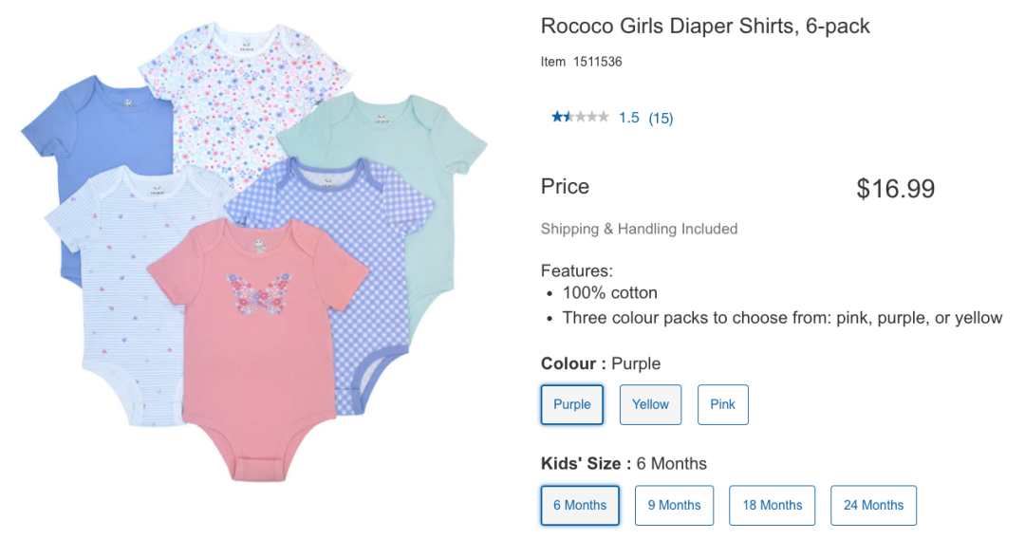The image size is (1025, 558).
Task: Click the item number 1511536
Action: [x=597, y=63]
